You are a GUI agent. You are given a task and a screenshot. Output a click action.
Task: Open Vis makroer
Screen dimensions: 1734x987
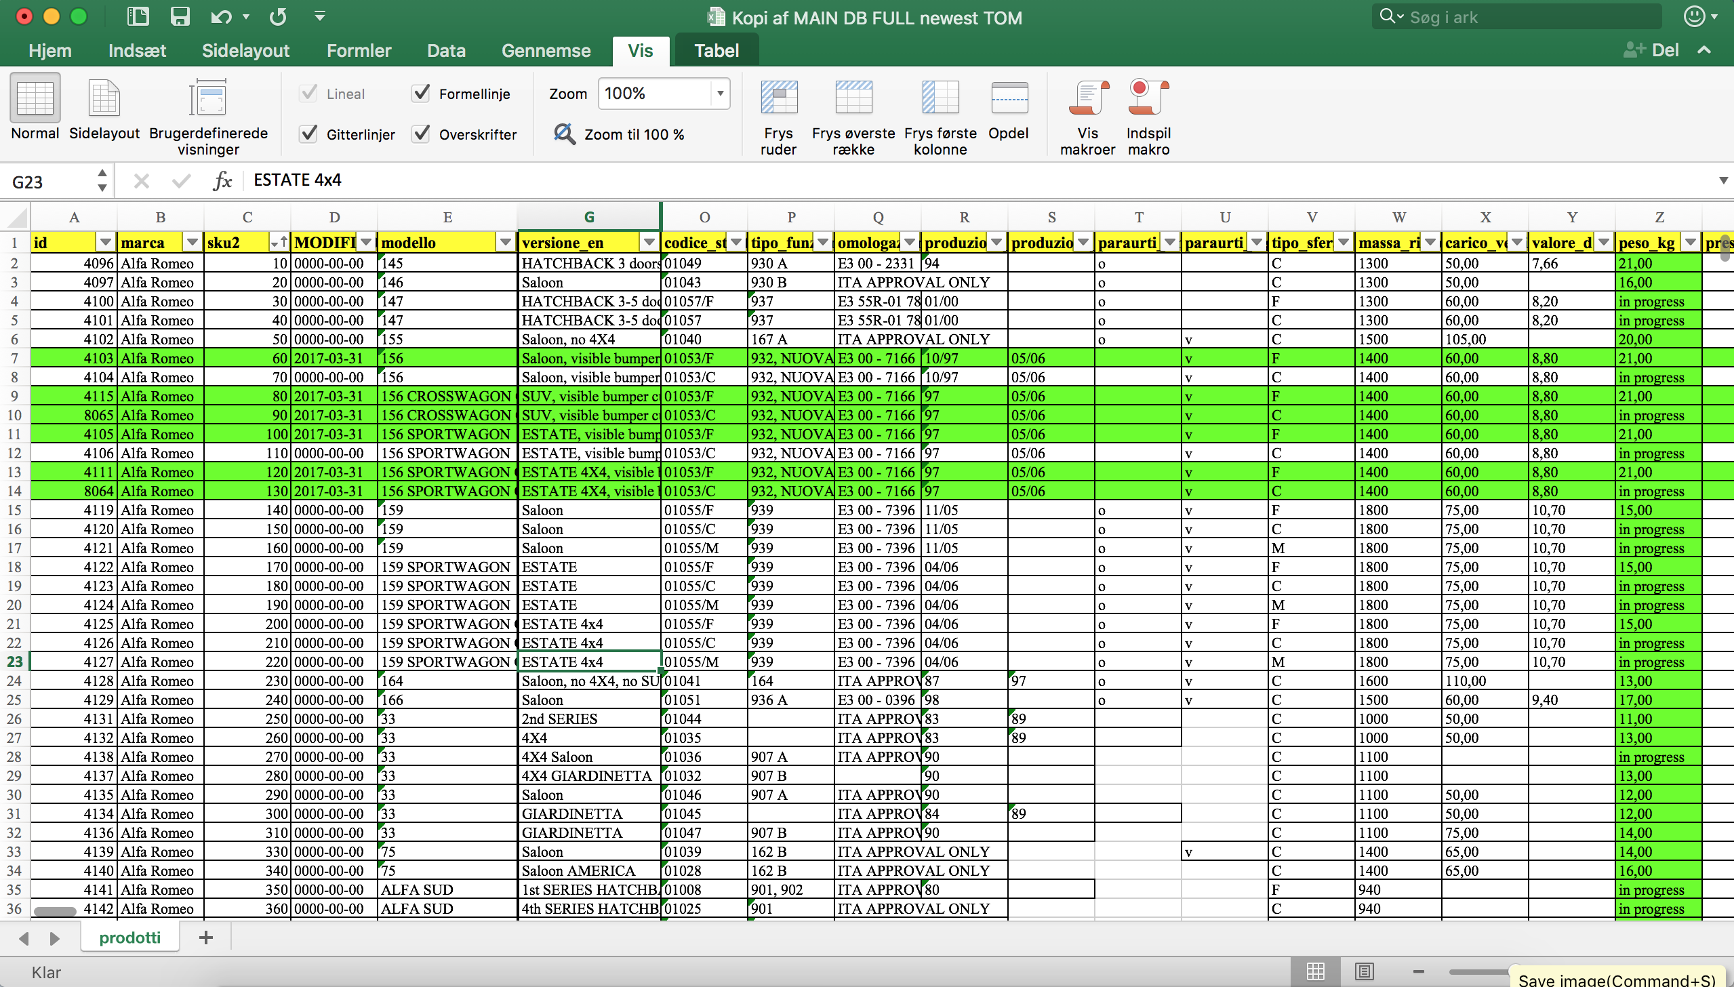pyautogui.click(x=1087, y=98)
